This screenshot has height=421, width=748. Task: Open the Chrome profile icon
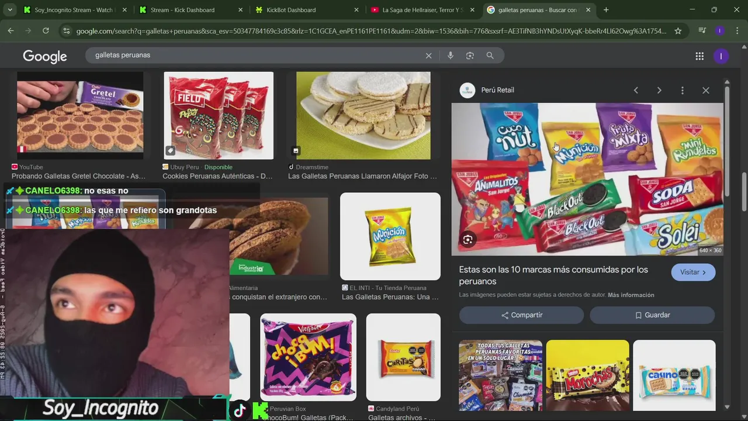pyautogui.click(x=719, y=30)
